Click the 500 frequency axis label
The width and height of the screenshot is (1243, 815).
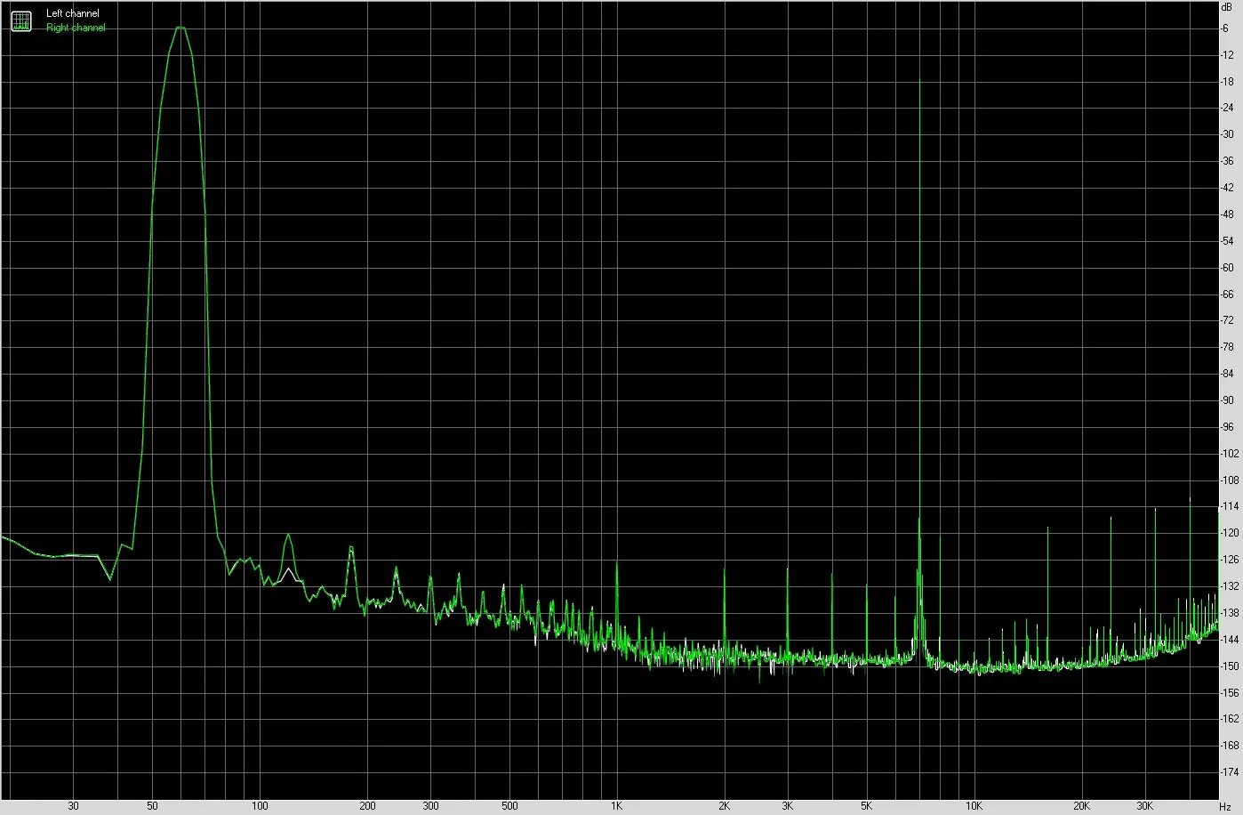pos(509,806)
